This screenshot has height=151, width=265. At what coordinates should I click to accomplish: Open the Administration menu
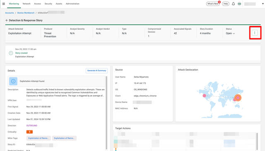click(72, 4)
